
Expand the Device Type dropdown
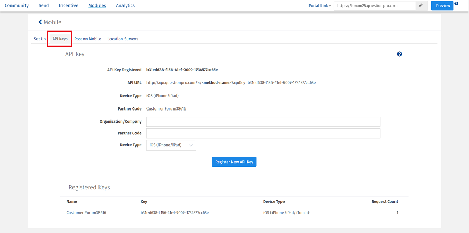[171, 145]
